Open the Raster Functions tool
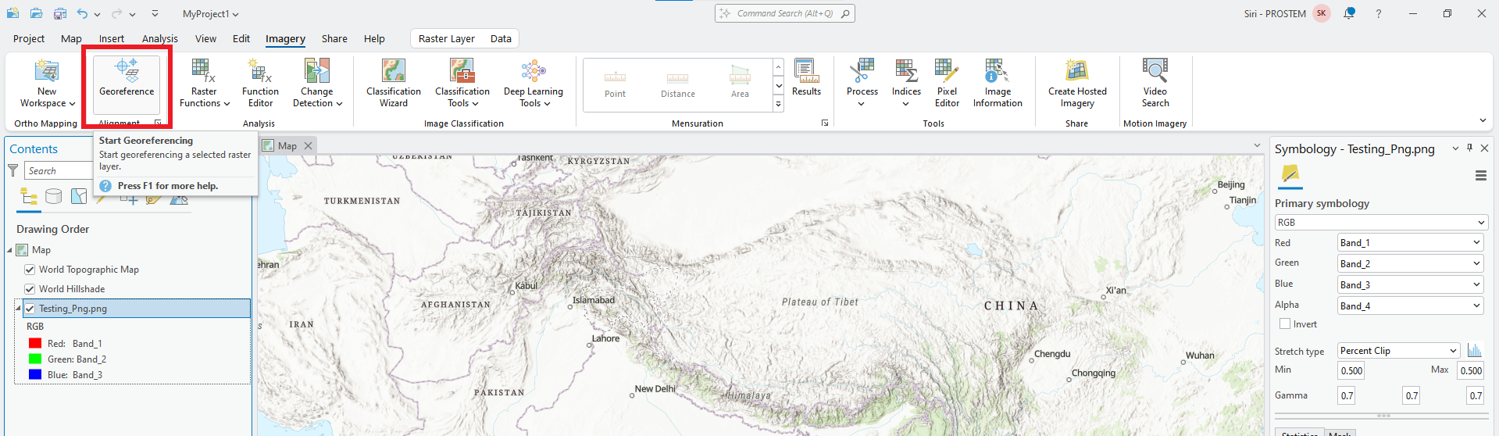This screenshot has width=1499, height=436. (x=205, y=84)
